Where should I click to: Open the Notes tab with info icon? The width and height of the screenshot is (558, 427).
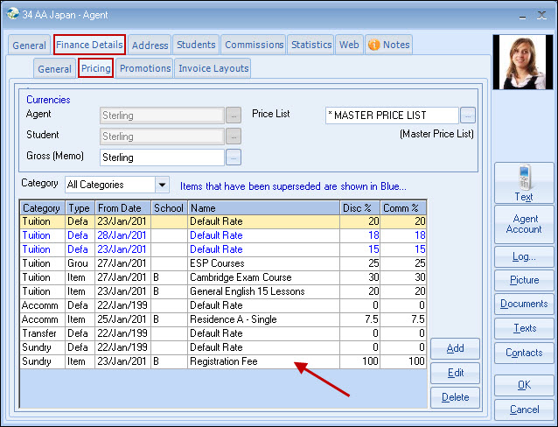coord(388,45)
